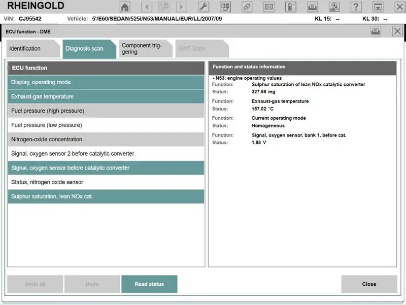Select Status, nitrogen oxide sensor
This screenshot has height=305, width=406.
point(106,182)
